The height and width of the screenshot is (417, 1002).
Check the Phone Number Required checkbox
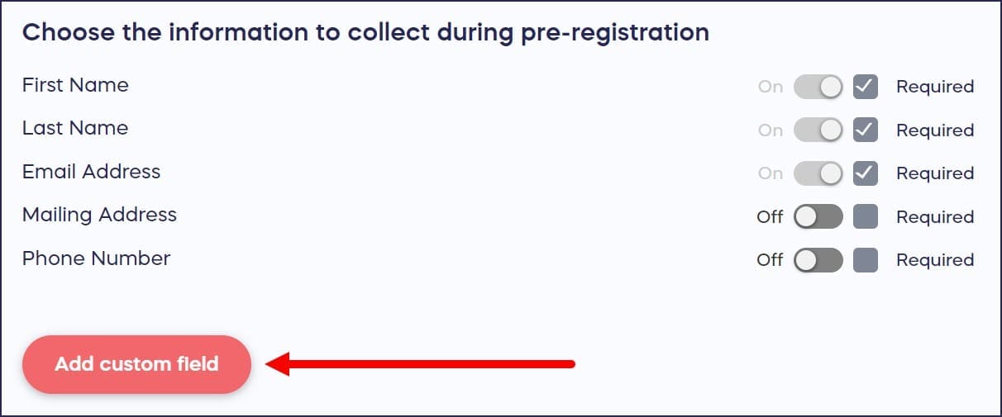(x=865, y=260)
